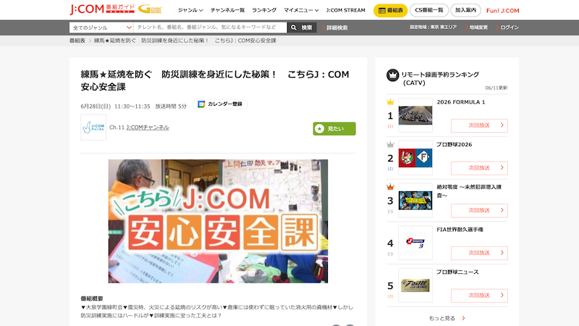Click the J:COM 番組ガイド logo
The width and height of the screenshot is (579, 326).
pos(102,9)
